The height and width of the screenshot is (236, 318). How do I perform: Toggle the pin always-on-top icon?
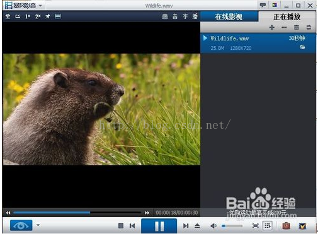pos(48,16)
